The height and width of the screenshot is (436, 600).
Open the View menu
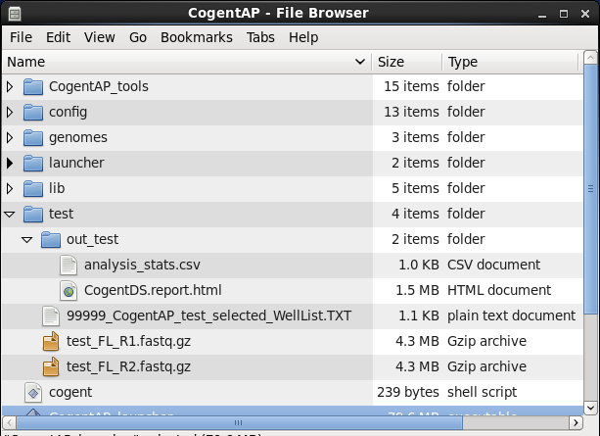point(100,37)
